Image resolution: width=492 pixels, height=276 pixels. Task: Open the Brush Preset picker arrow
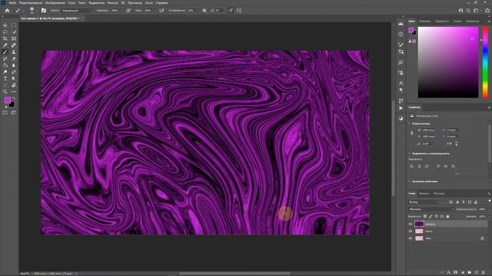(x=37, y=11)
